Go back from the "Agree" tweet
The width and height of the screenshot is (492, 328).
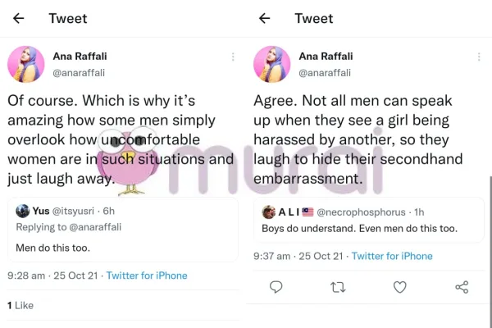tap(264, 18)
